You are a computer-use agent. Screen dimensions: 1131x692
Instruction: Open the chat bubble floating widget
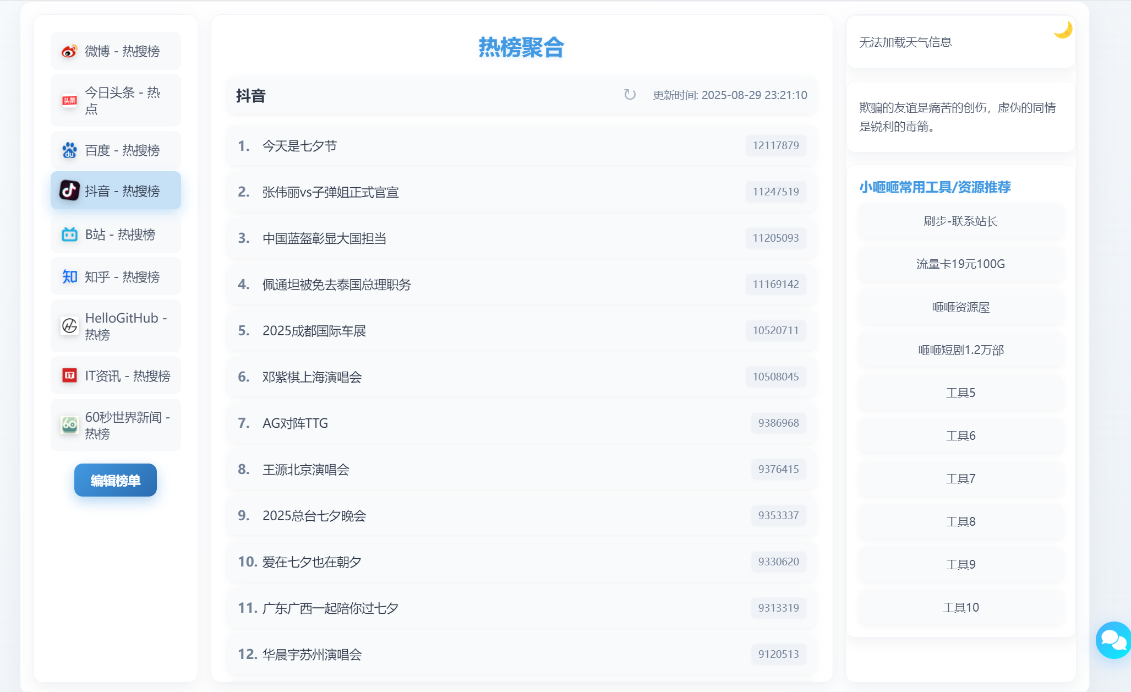coord(1113,640)
